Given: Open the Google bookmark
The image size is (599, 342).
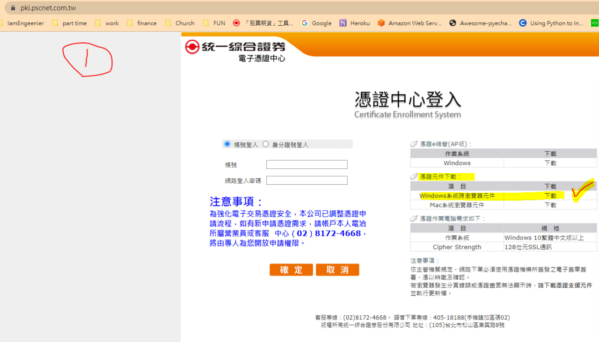Looking at the screenshot, I should 316,23.
